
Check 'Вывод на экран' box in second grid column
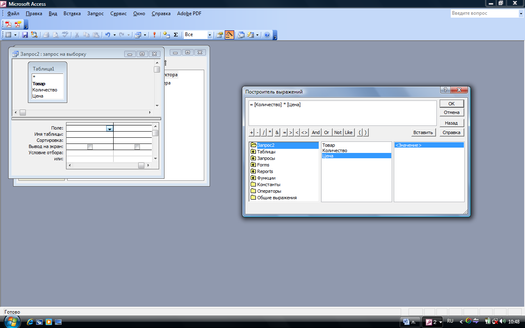pyautogui.click(x=137, y=147)
